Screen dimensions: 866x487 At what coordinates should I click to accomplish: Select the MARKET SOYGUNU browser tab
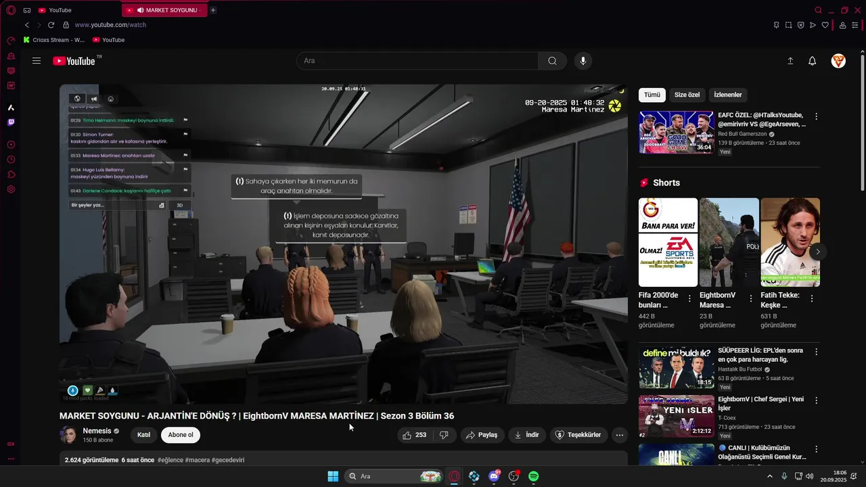(164, 10)
